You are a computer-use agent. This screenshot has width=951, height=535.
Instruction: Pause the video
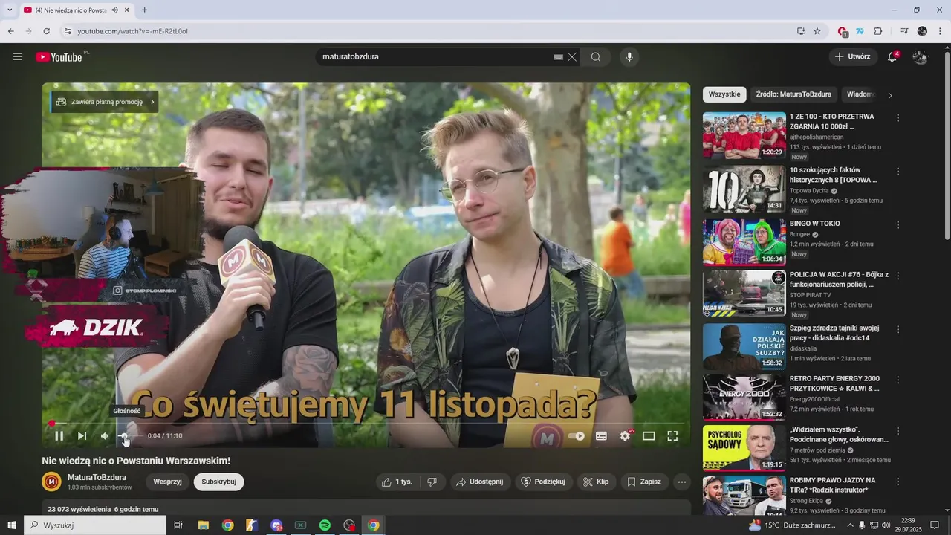[59, 436]
